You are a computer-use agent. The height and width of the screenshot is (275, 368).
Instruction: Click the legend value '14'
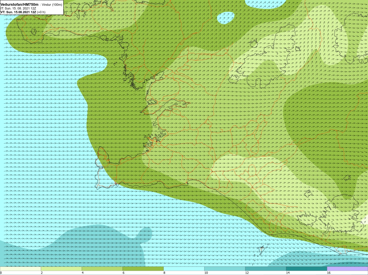[x=288, y=273]
